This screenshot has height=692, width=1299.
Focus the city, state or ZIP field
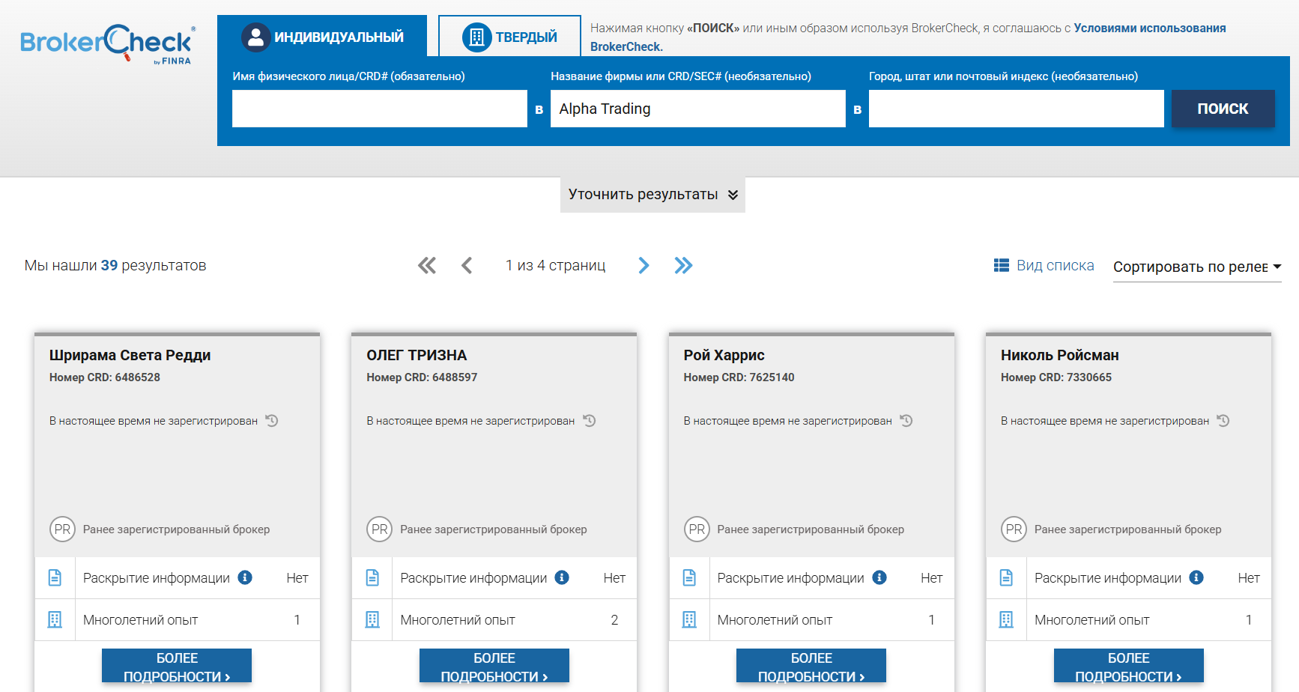pyautogui.click(x=1017, y=109)
